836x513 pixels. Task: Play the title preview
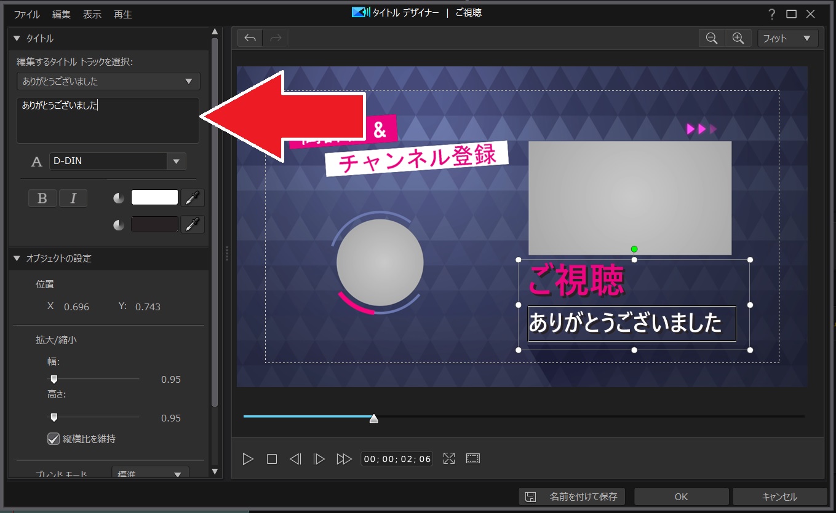pyautogui.click(x=248, y=459)
